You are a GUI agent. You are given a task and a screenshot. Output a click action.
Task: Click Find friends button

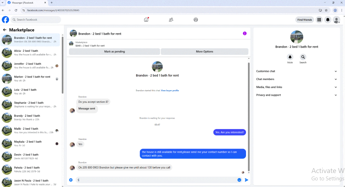[x=304, y=20]
